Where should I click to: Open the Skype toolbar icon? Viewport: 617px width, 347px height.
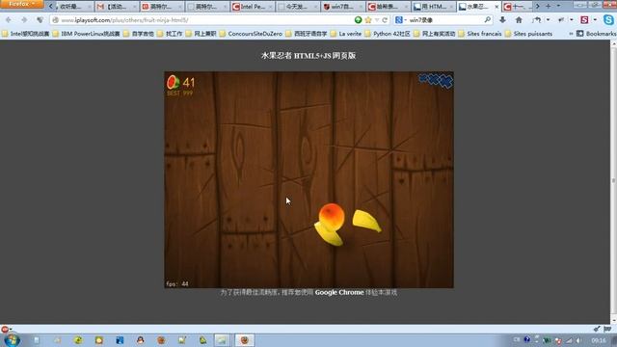[x=608, y=20]
